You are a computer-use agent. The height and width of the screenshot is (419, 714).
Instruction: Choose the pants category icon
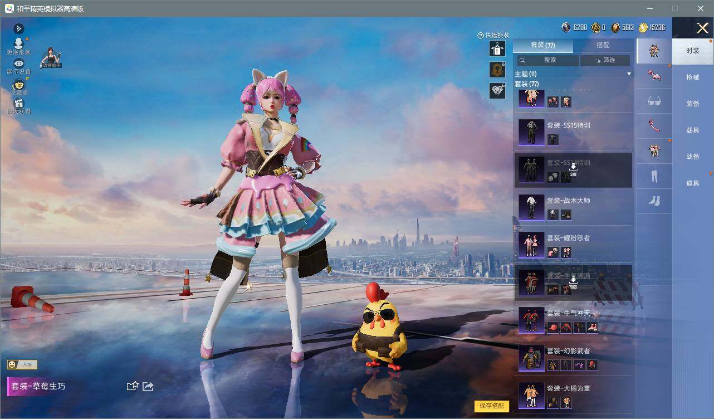coord(654,176)
